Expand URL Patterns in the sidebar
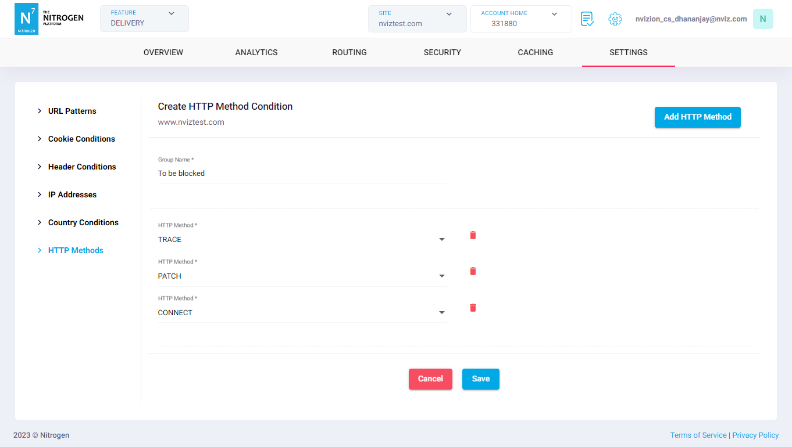Image resolution: width=792 pixels, height=447 pixels. click(72, 111)
